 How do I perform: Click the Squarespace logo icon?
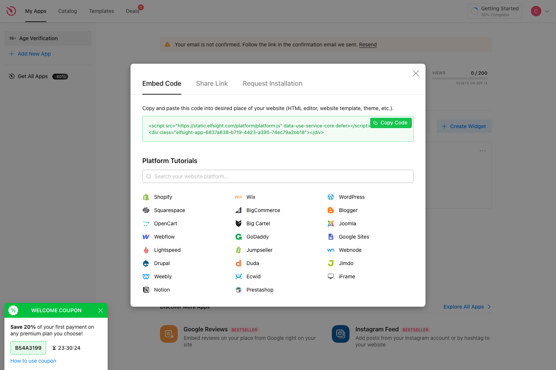click(146, 210)
